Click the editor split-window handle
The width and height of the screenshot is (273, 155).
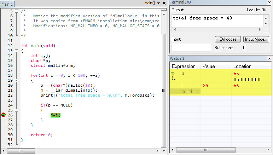coord(164,10)
